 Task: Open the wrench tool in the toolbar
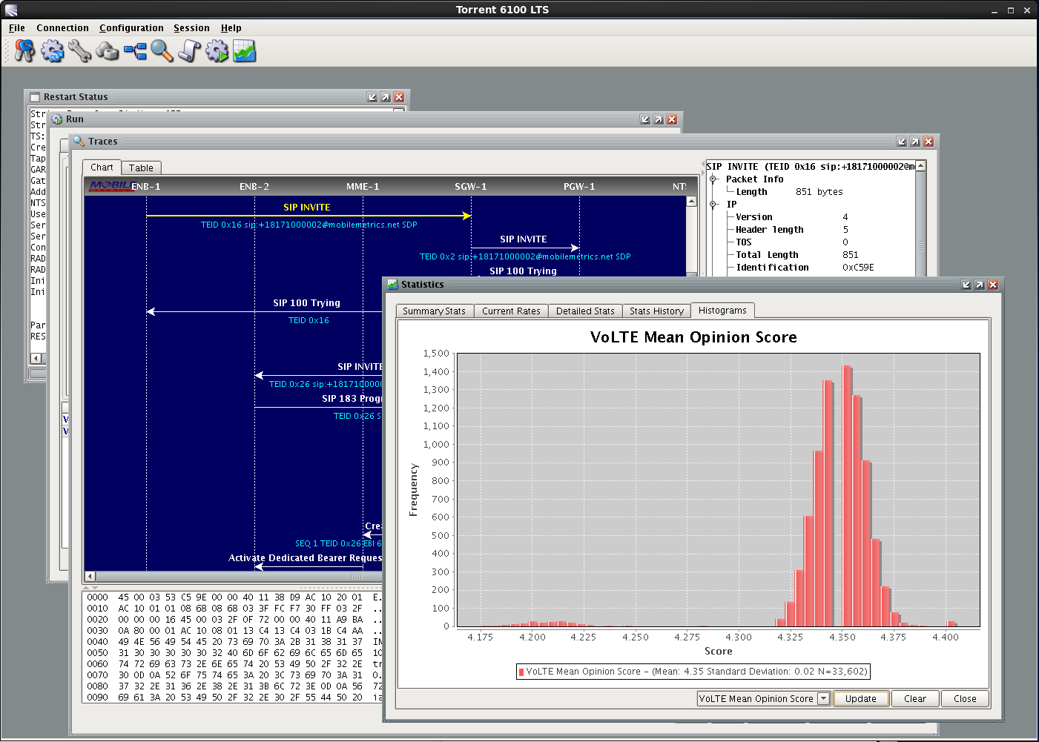point(79,51)
